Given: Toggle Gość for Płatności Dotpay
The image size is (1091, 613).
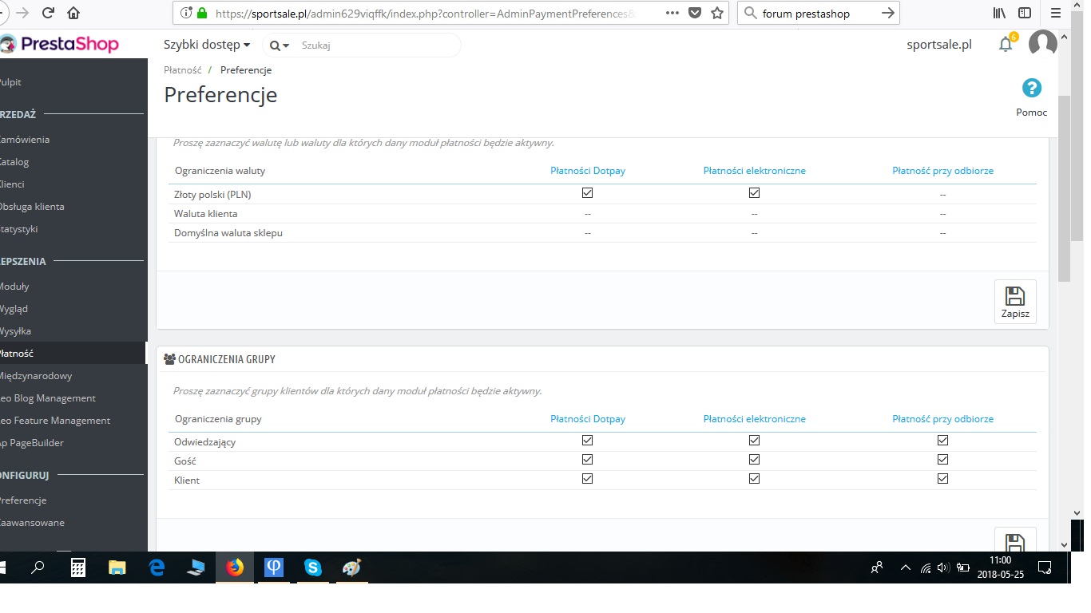Looking at the screenshot, I should tap(588, 460).
